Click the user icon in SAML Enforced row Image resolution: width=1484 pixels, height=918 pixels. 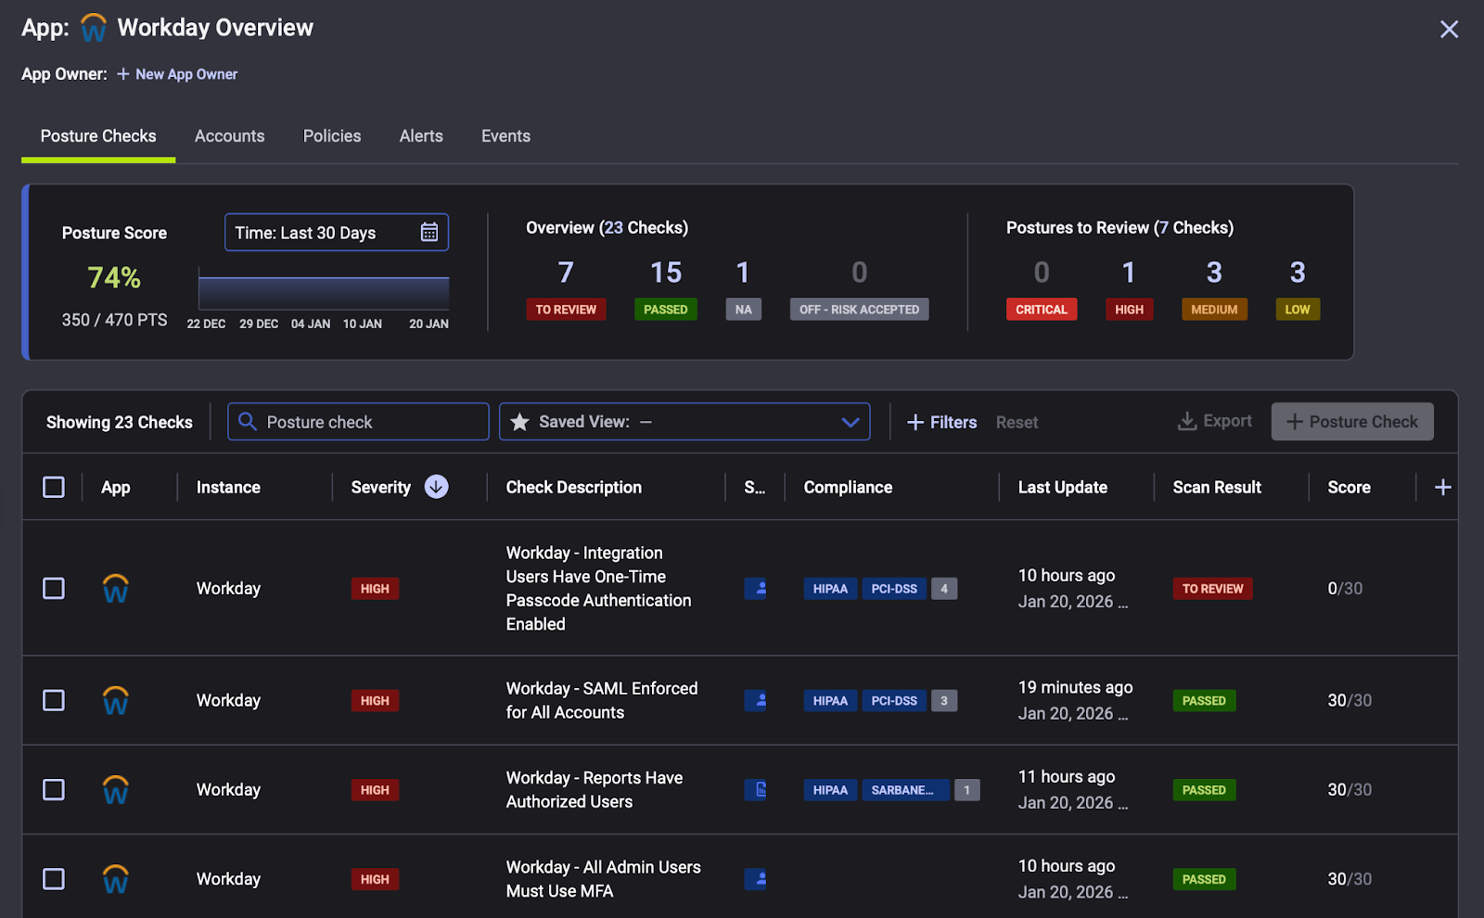coord(756,700)
